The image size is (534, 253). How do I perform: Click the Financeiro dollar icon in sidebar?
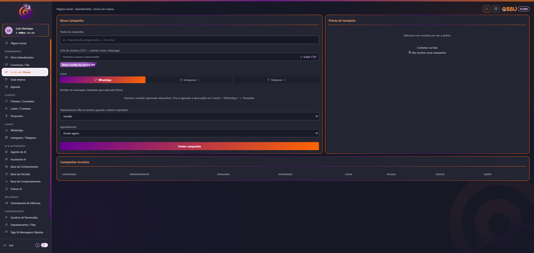pos(6,116)
